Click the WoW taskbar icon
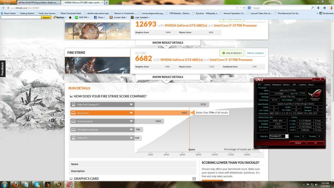The height and width of the screenshot is (188, 334). coord(59,184)
